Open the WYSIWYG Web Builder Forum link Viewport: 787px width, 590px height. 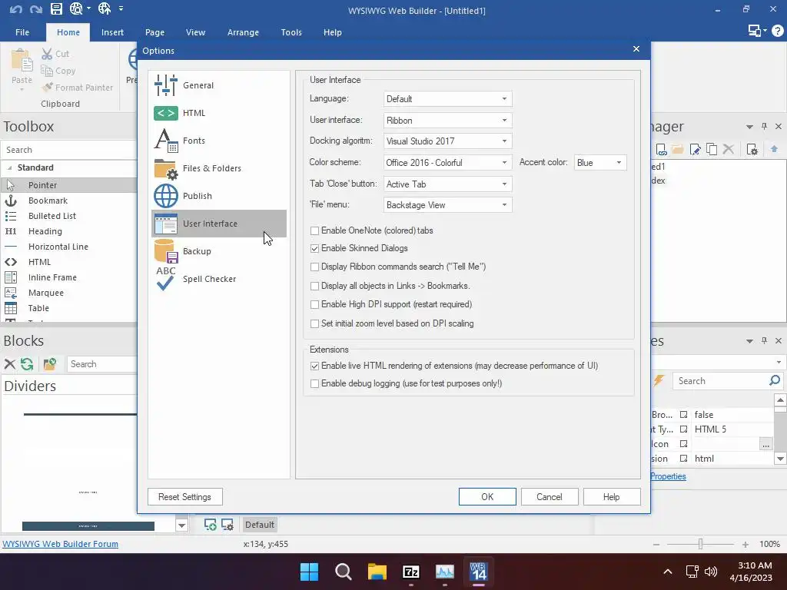(x=60, y=544)
